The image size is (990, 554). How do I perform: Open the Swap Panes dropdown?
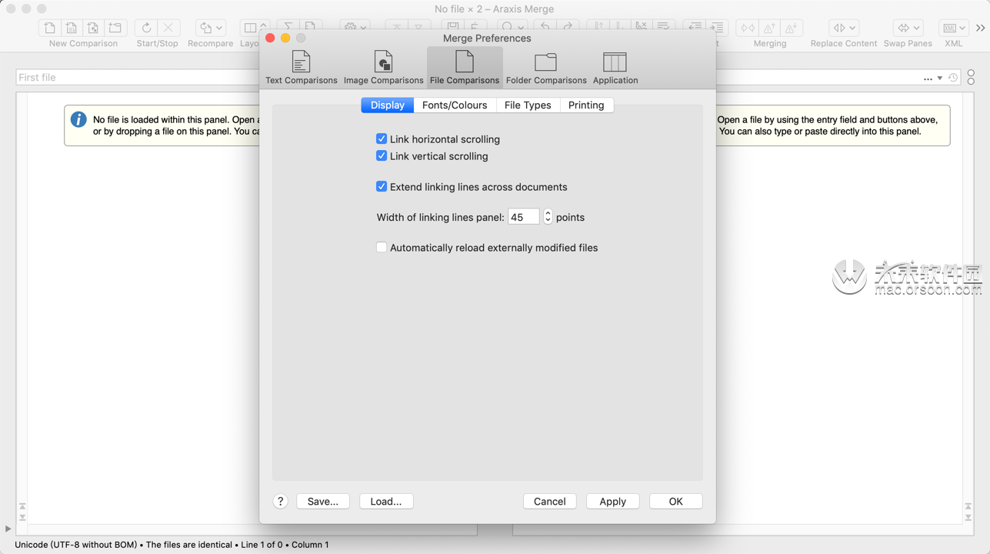[x=908, y=28]
